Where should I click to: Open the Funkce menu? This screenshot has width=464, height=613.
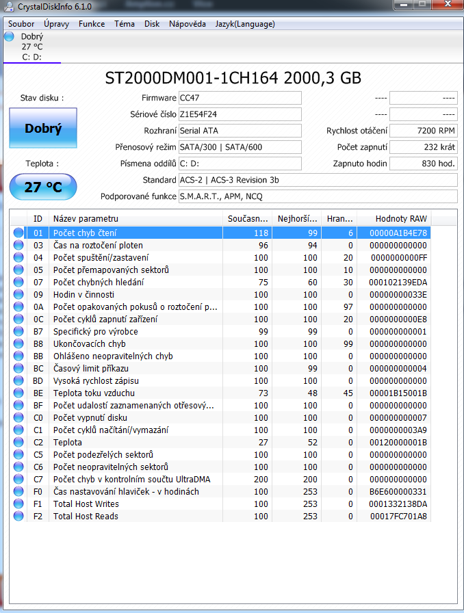[x=92, y=24]
